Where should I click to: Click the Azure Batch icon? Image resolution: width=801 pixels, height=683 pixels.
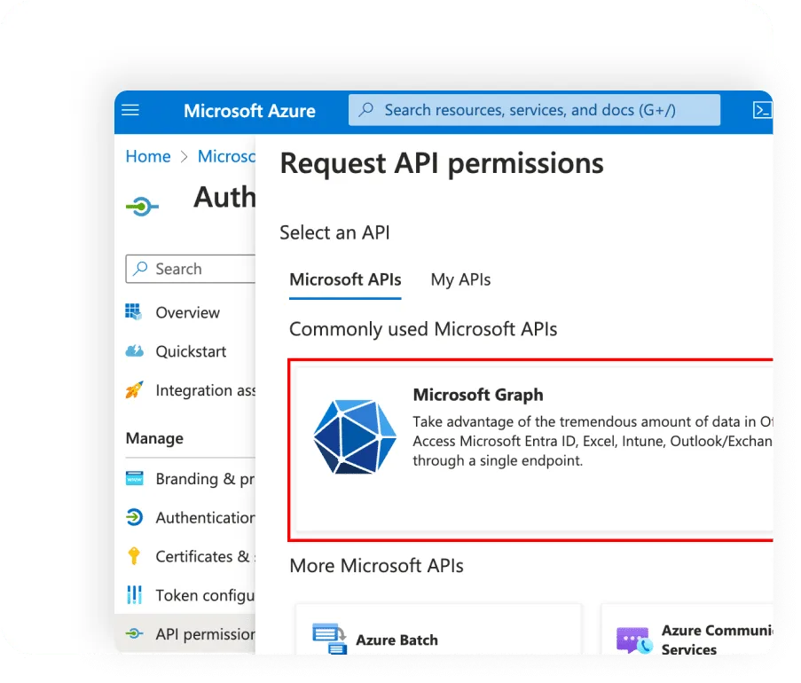click(x=329, y=639)
